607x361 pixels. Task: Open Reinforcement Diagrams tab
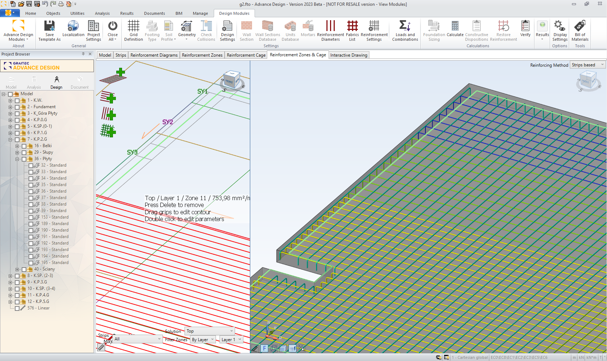click(154, 55)
